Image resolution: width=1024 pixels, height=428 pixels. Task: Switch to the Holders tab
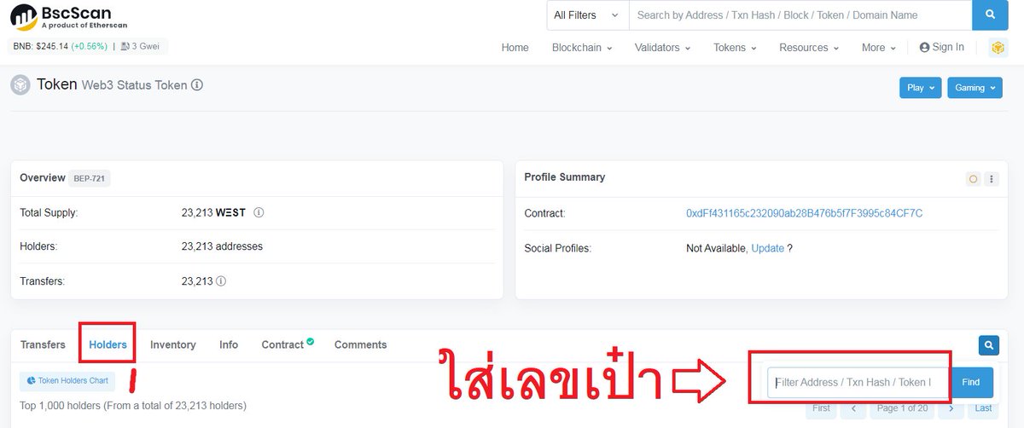tap(108, 344)
